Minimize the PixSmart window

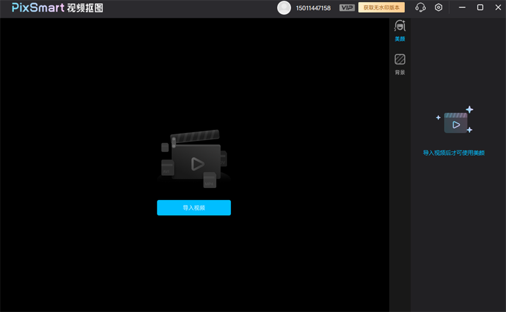tap(462, 8)
